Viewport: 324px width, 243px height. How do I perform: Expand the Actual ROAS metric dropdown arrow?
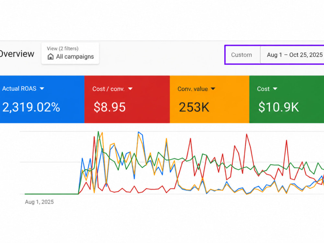click(x=42, y=88)
